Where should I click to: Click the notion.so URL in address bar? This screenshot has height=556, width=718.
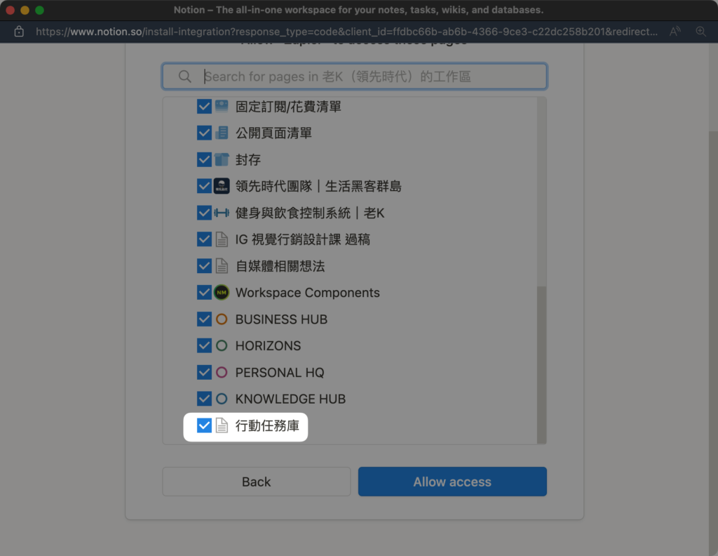[x=346, y=32]
